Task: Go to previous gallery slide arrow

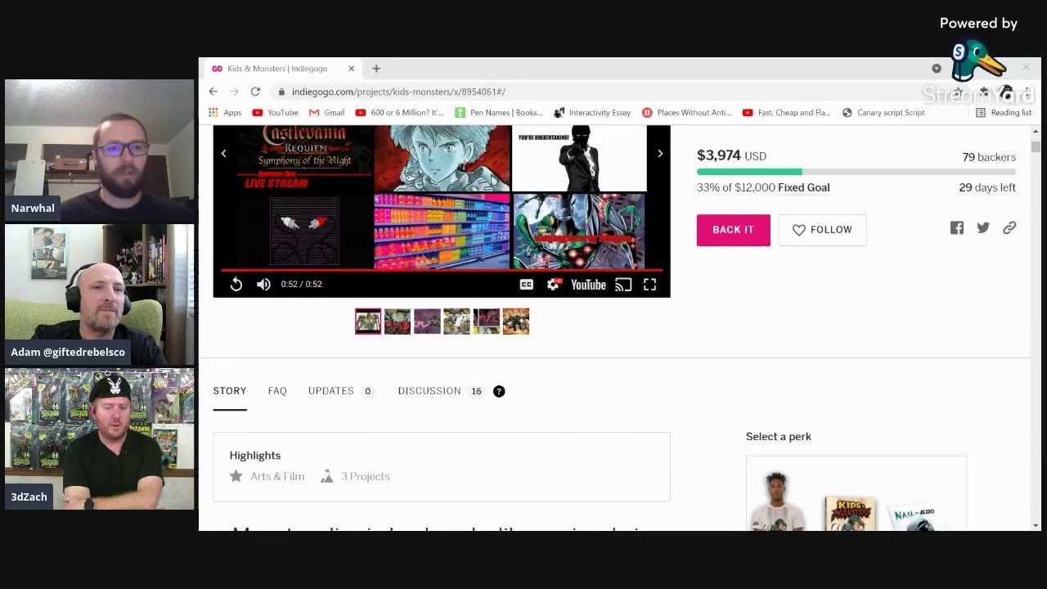Action: click(223, 154)
